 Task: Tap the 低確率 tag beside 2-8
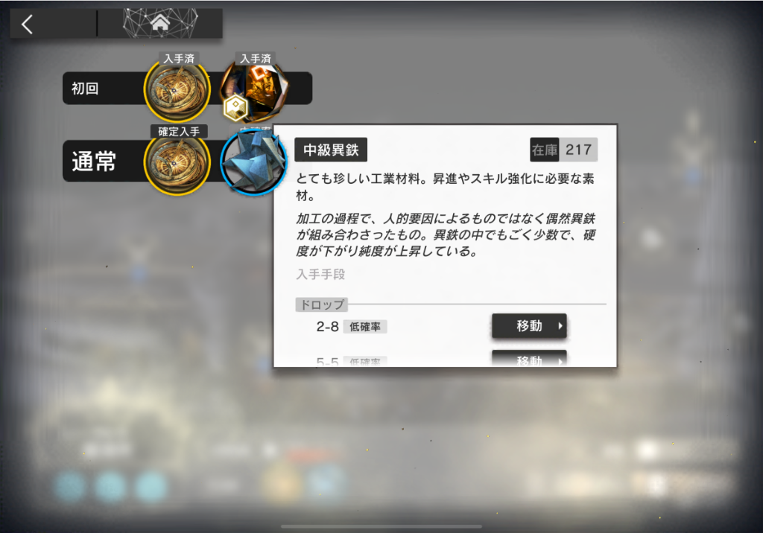coord(365,327)
